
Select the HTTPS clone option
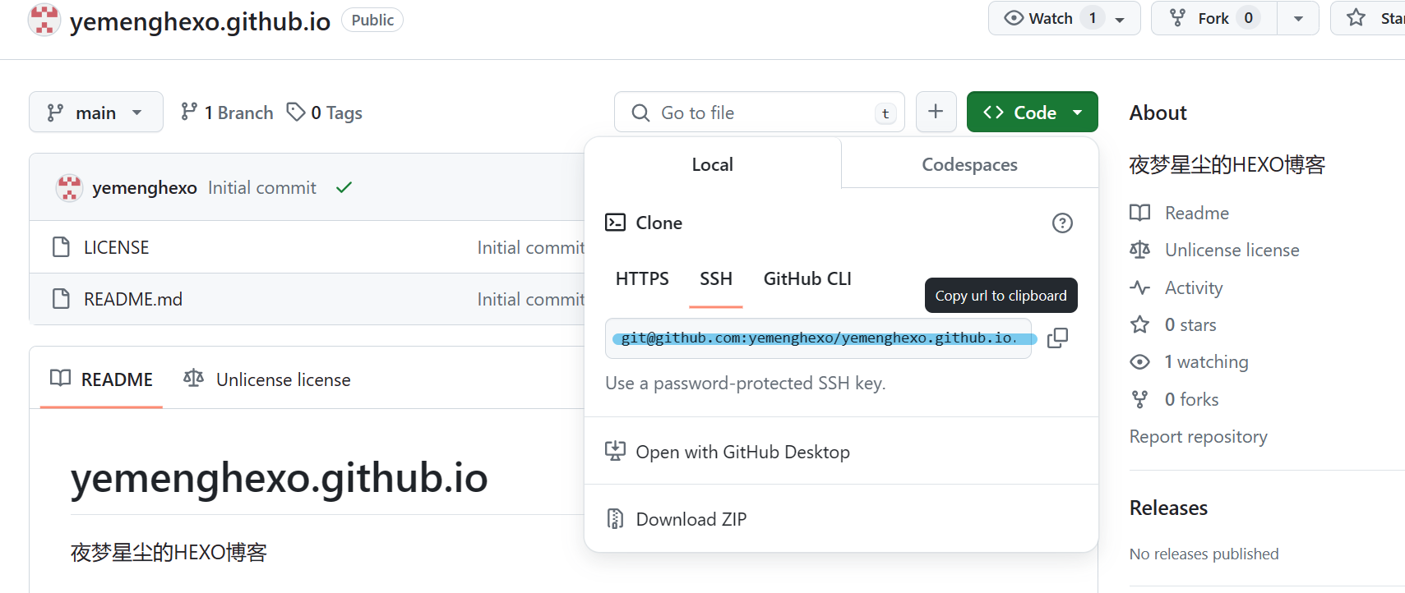pyautogui.click(x=641, y=279)
